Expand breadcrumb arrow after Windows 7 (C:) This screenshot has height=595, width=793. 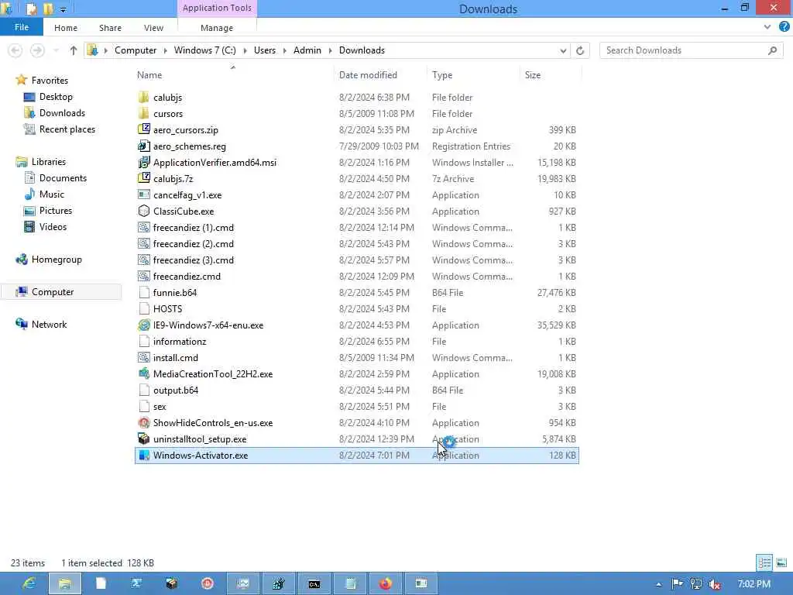point(245,50)
